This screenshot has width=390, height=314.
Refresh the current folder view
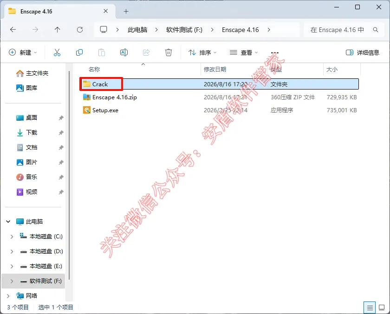[80, 30]
